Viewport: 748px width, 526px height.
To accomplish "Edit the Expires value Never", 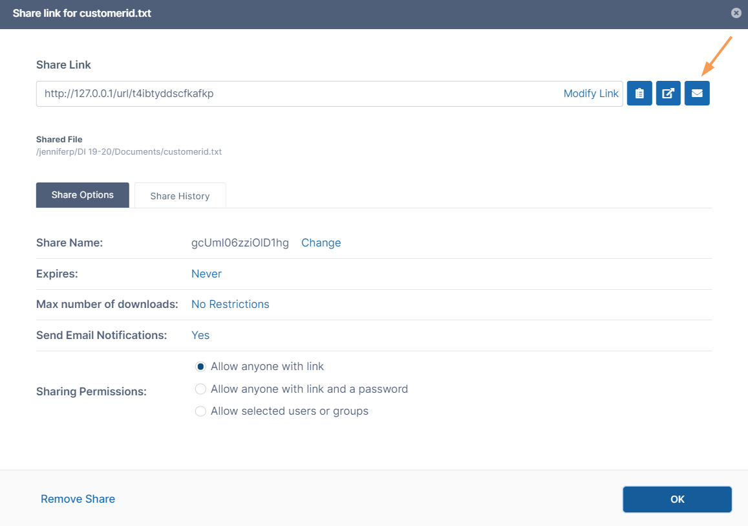I will pos(206,274).
